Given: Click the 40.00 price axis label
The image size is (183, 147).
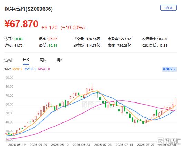Looking at the screenshot, I should pos(9,122).
